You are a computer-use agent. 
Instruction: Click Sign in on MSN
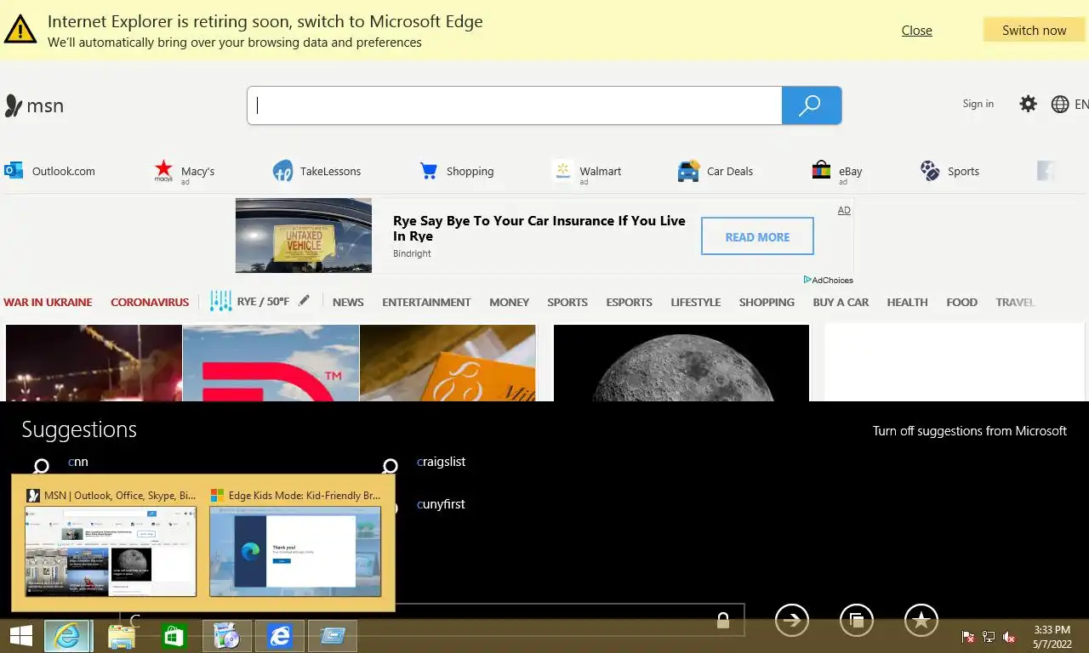[x=978, y=104]
